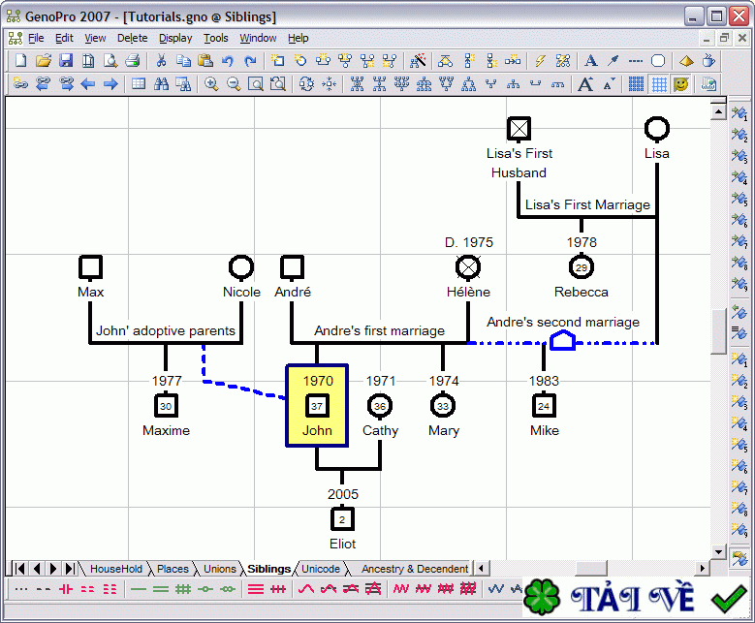
Task: Select the Lisa circle symbol
Action: 657,129
